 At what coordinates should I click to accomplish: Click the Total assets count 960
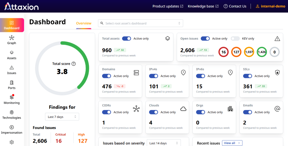(x=107, y=50)
